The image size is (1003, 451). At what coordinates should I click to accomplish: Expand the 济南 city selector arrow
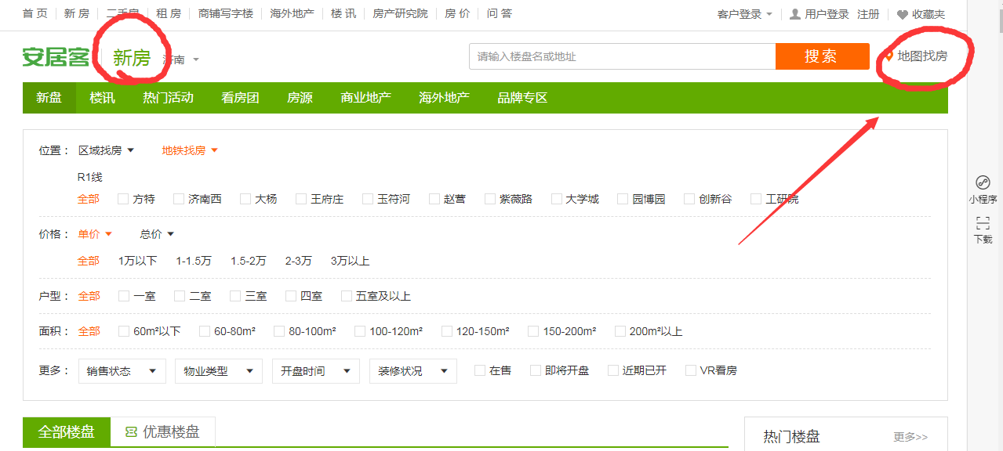[196, 60]
